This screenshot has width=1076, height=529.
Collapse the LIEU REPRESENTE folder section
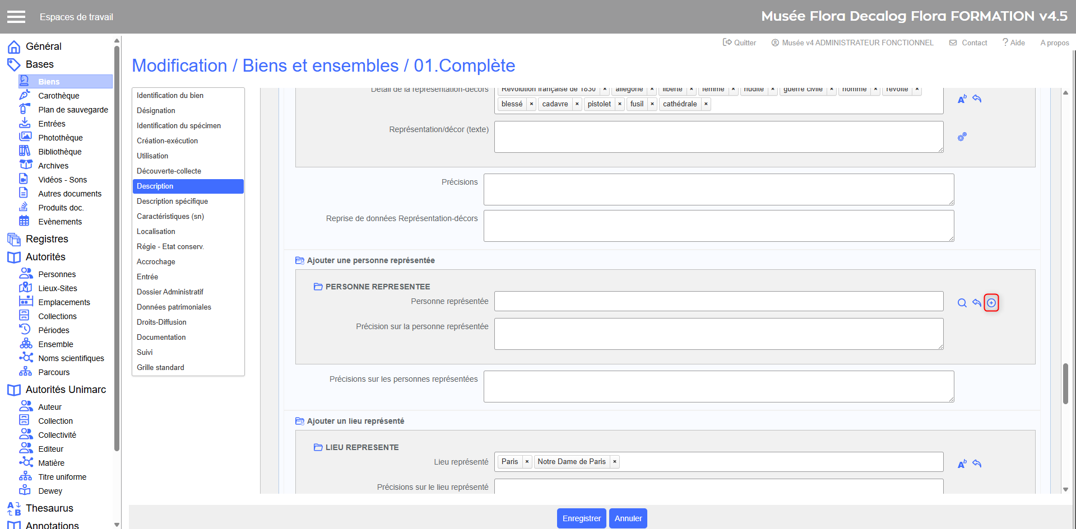[x=318, y=447]
